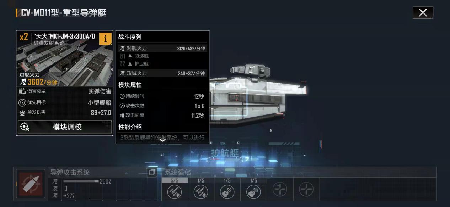This screenshot has height=207, width=450.
Task: Click the first empty enhancement slot
Action: 280,190
